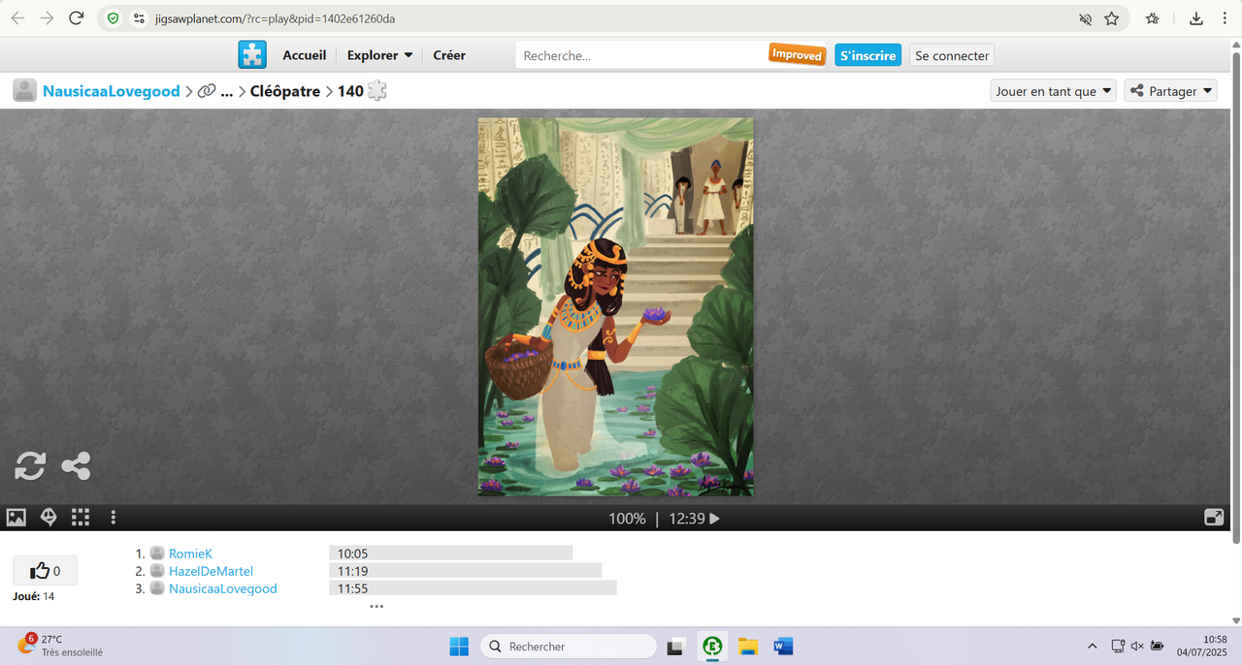
Task: Reload the page with the refresh icon
Action: 77,18
